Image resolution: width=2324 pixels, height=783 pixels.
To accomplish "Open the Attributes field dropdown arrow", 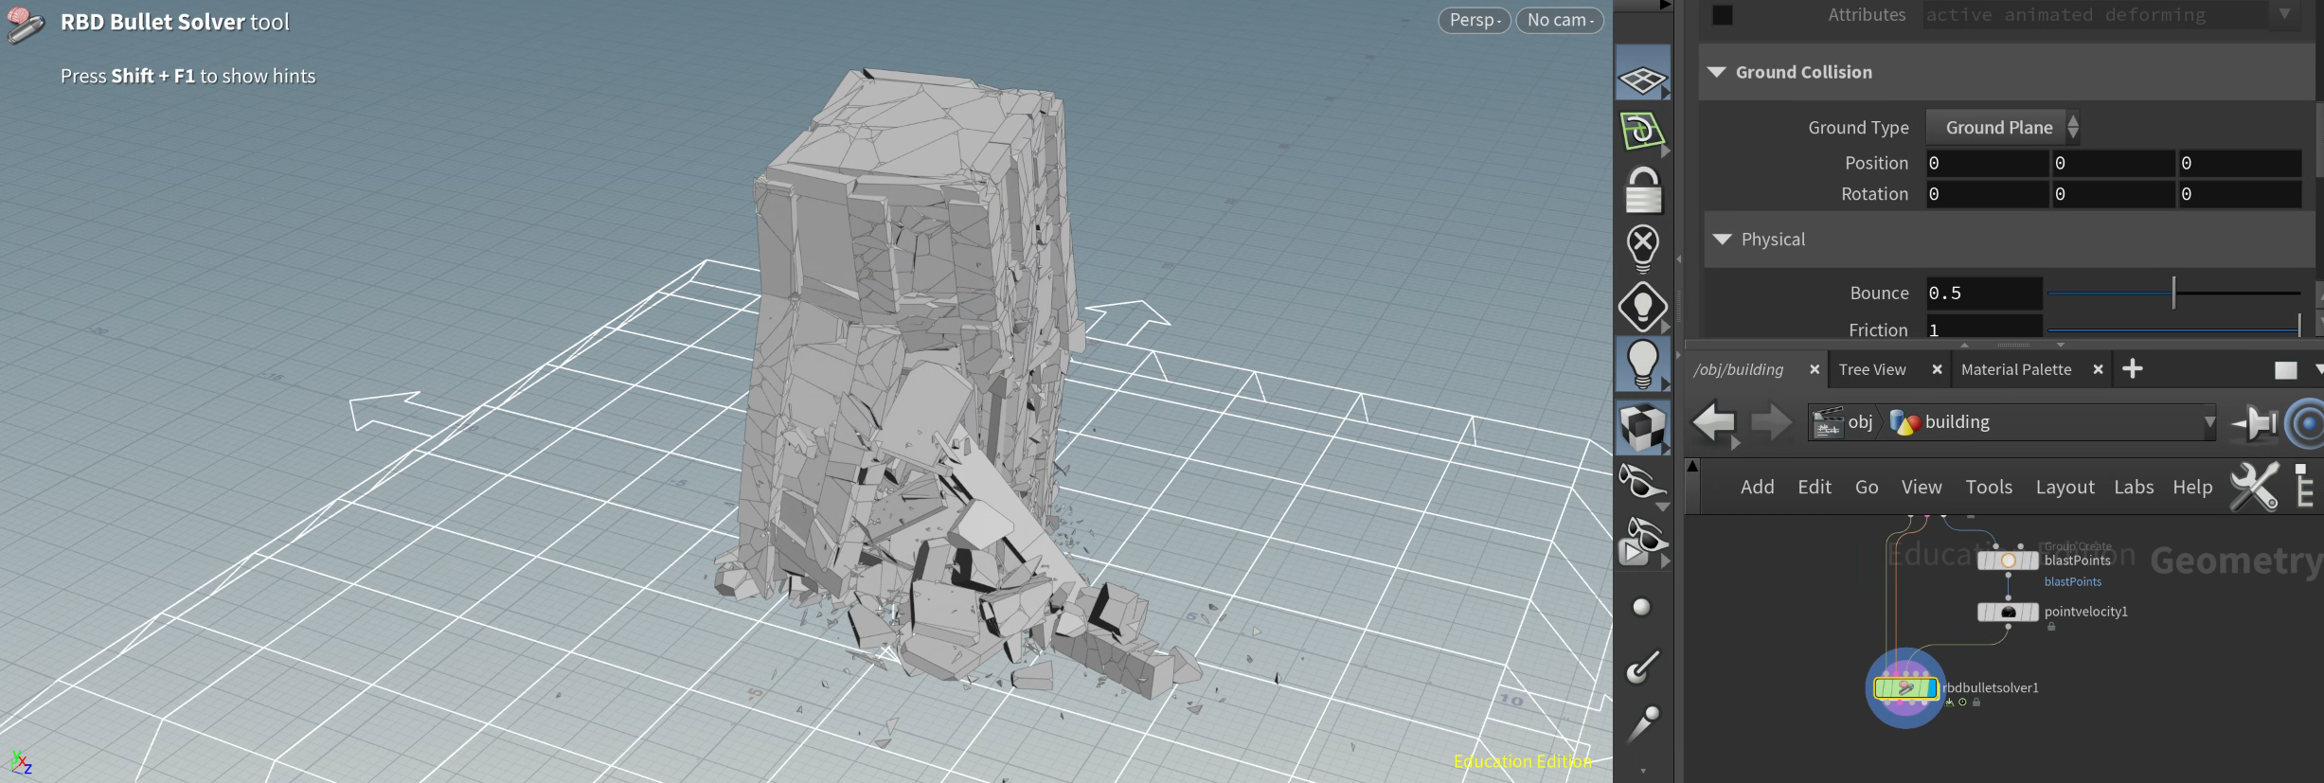I will click(x=2283, y=14).
